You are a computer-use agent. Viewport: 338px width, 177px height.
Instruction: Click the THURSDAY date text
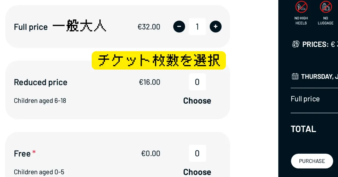(319, 76)
